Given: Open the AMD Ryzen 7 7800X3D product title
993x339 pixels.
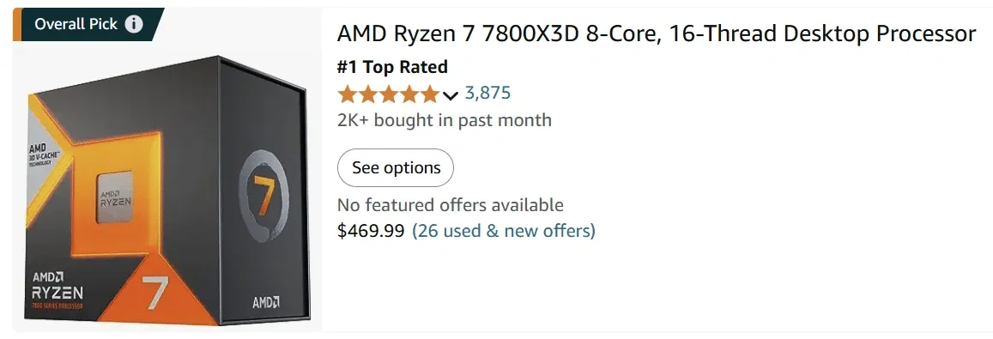Looking at the screenshot, I should (x=656, y=33).
